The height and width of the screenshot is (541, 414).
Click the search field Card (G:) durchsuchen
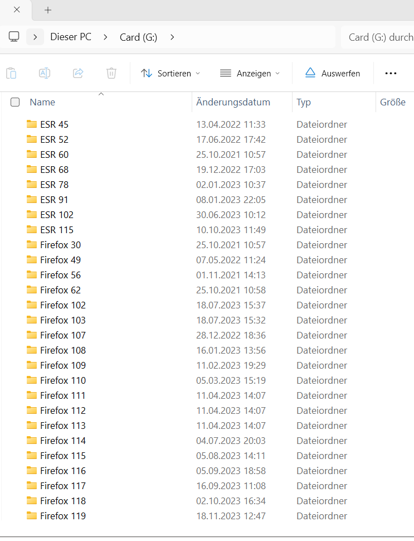click(377, 37)
